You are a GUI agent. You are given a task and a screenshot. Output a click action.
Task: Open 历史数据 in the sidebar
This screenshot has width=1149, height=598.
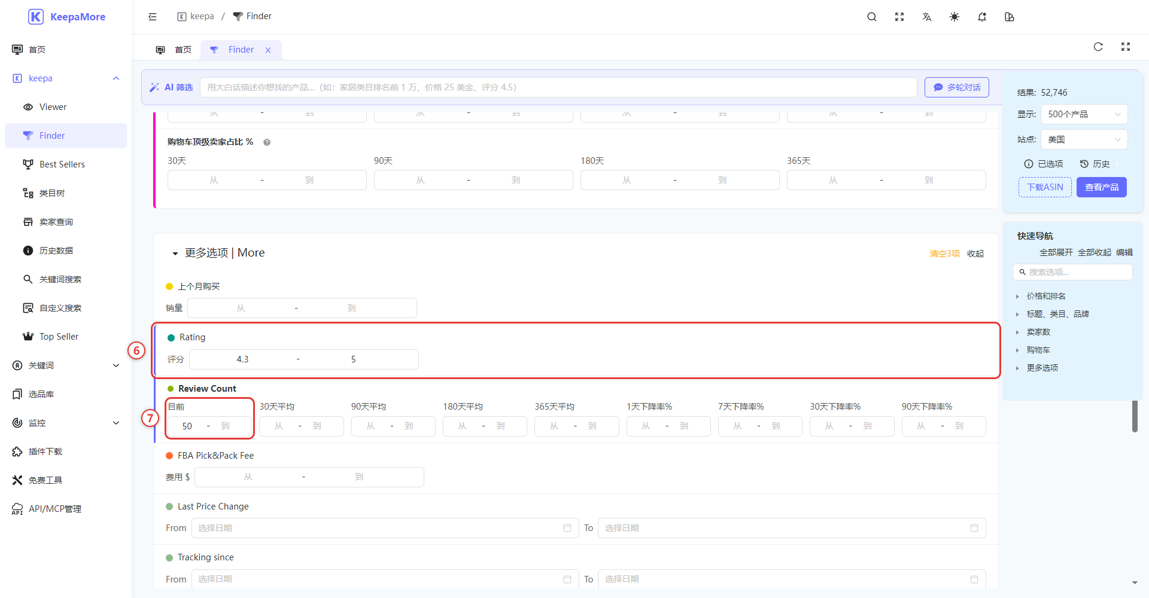tap(66, 251)
